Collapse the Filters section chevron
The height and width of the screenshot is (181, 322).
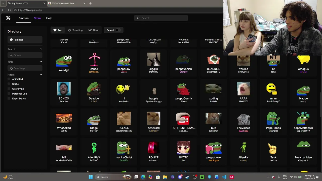[41, 74]
